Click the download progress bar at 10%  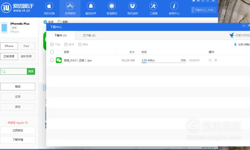tap(164, 63)
